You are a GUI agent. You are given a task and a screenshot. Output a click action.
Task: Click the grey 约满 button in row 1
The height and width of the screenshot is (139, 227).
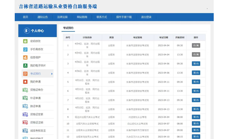coord(196,46)
